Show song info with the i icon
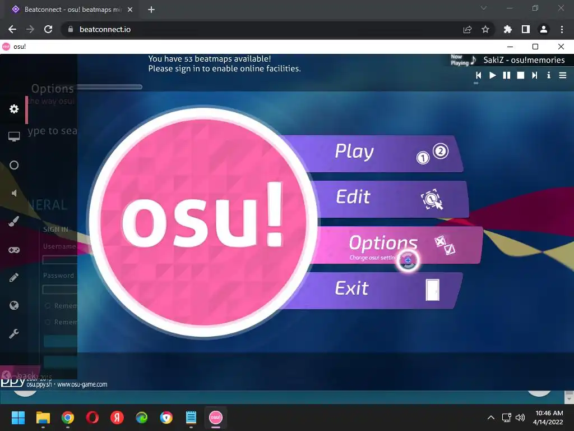The height and width of the screenshot is (431, 574). tap(548, 75)
